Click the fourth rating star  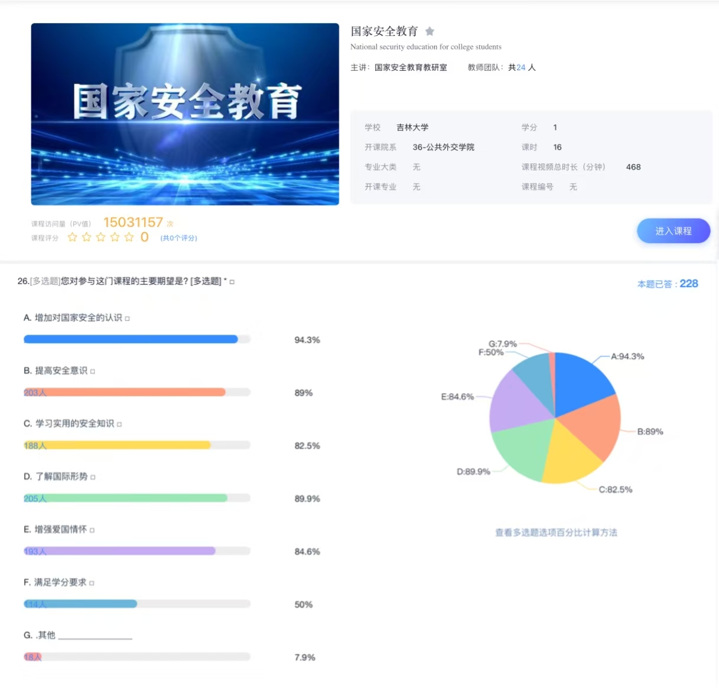(x=115, y=237)
